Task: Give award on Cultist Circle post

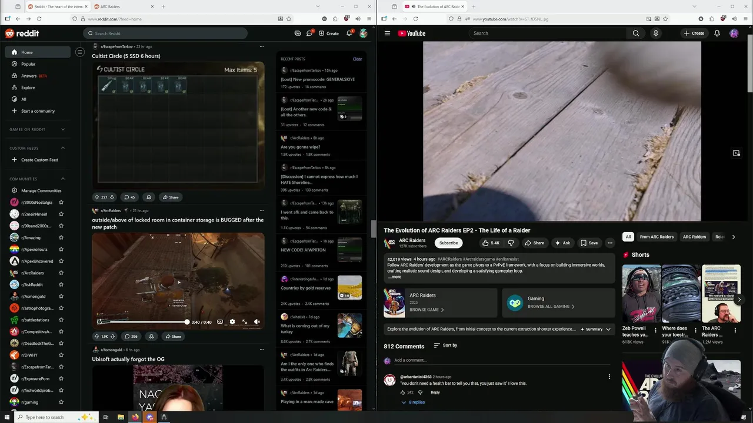Action: 148,197
